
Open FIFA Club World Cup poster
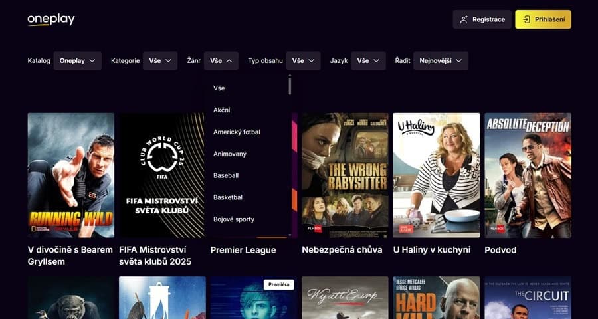[161, 175]
